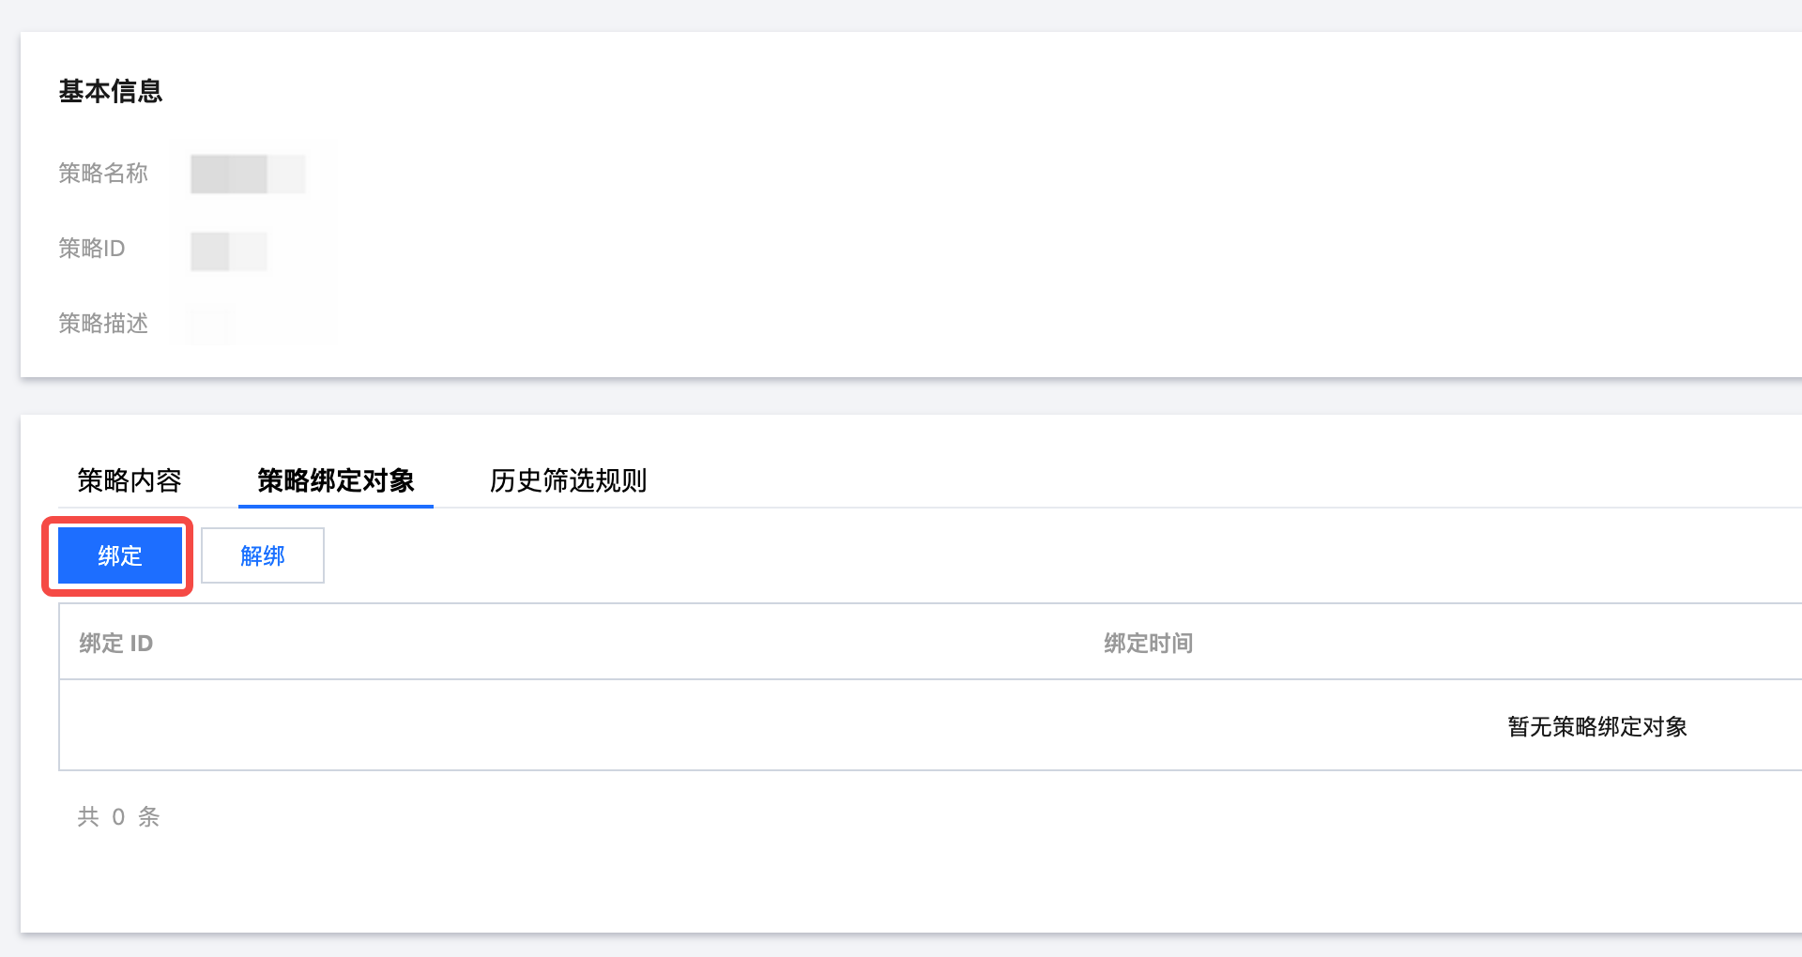Select the blurred policy ID value
This screenshot has height=957, width=1802.
pos(229,251)
